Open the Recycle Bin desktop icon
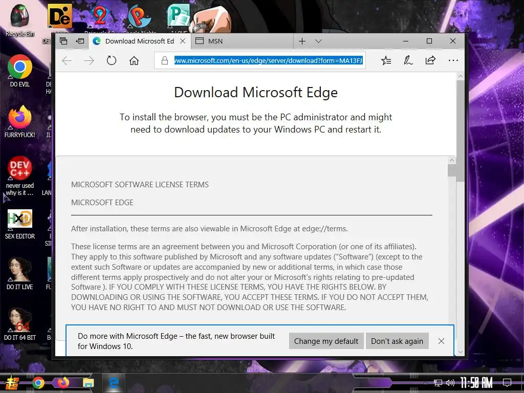The image size is (524, 393). pyautogui.click(x=20, y=19)
